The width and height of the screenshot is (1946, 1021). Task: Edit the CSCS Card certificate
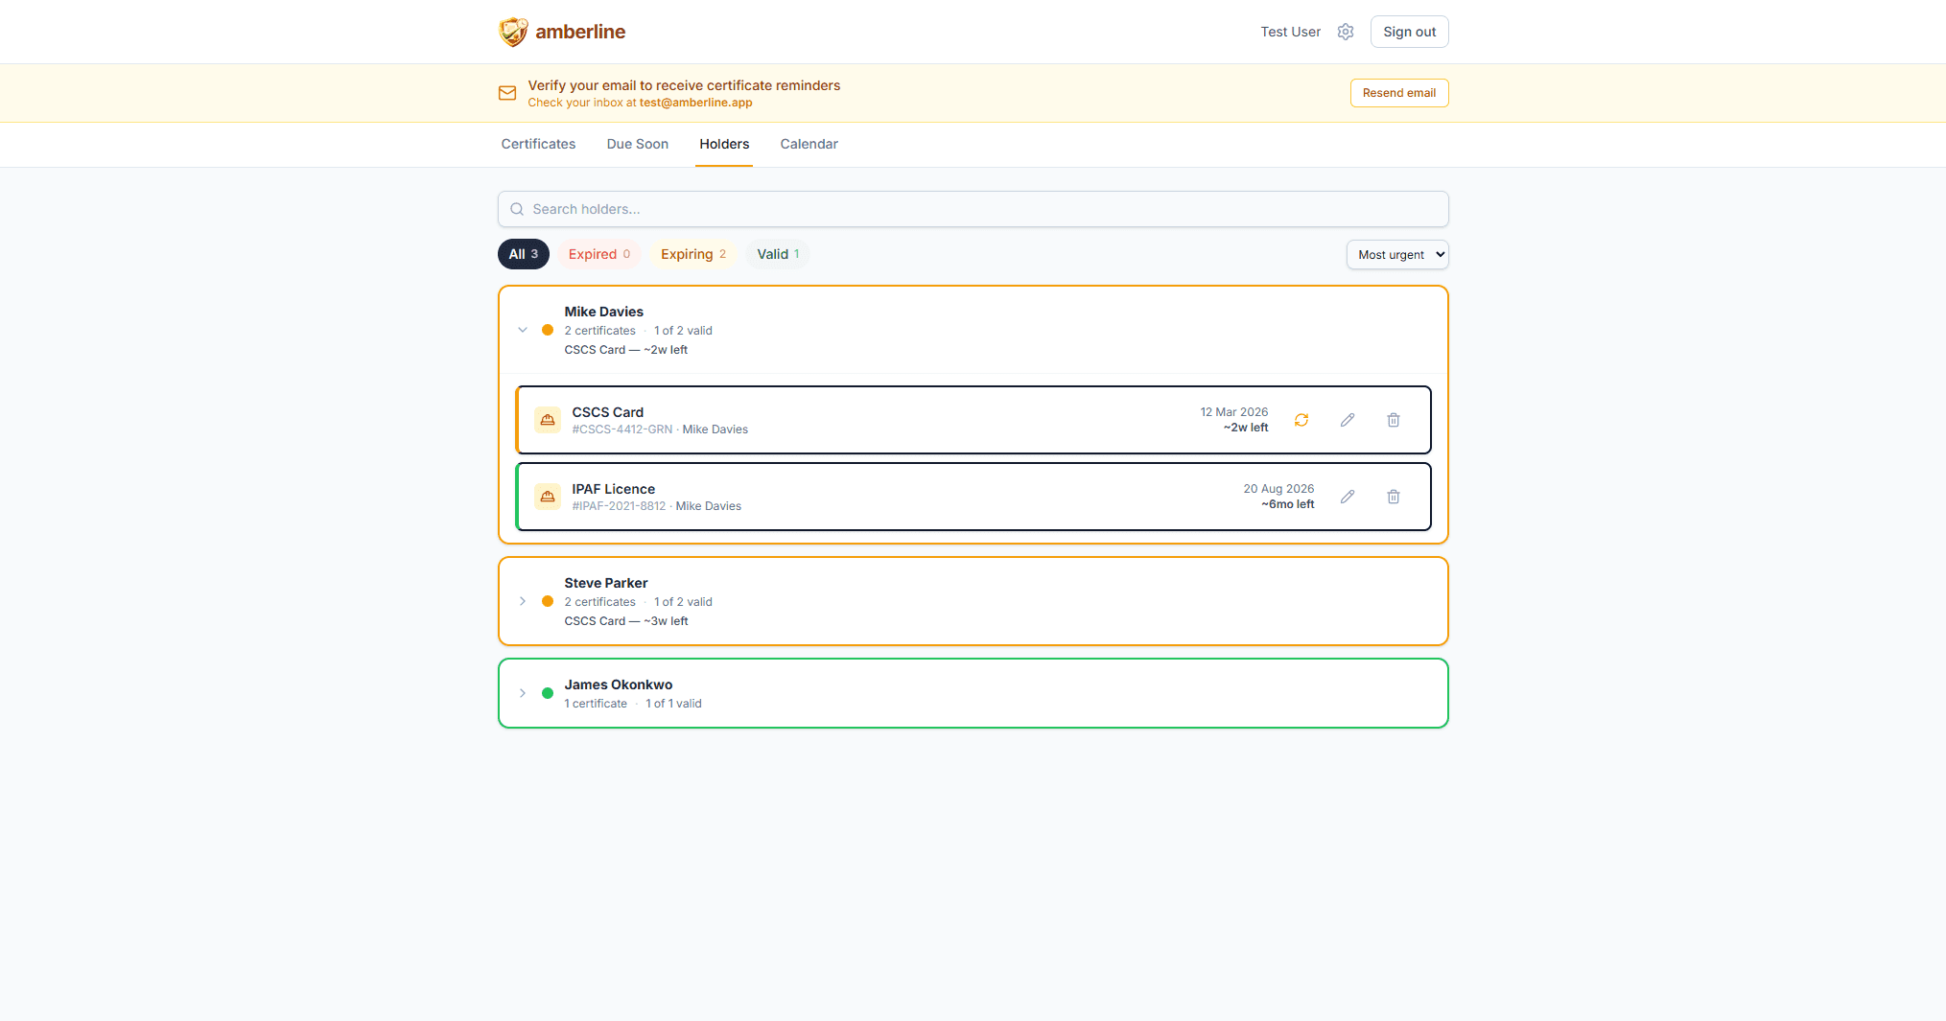coord(1348,420)
